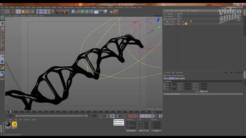The width and height of the screenshot is (246, 138).
Task: Go to start of animation
Action: pyautogui.click(x=100, y=116)
